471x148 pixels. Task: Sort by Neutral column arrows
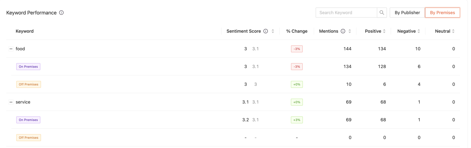[453, 31]
